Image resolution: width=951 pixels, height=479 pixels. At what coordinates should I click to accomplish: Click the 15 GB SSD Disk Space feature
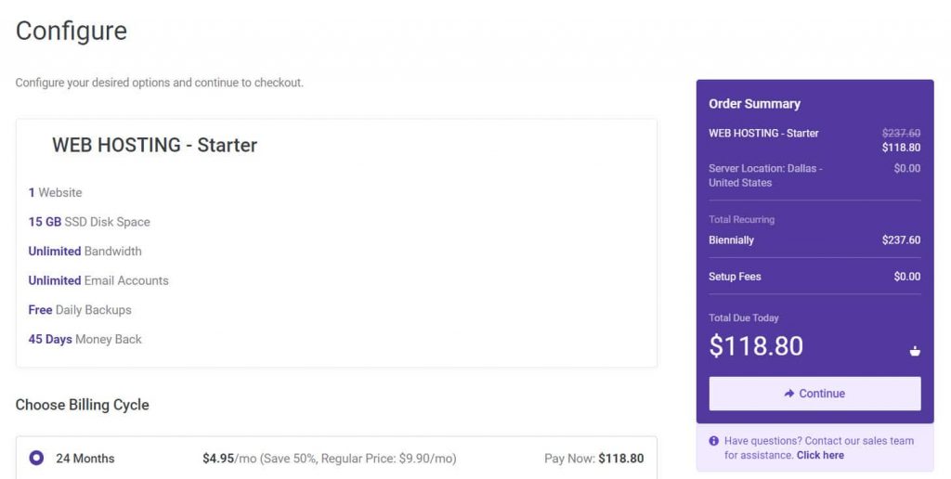pyautogui.click(x=89, y=222)
